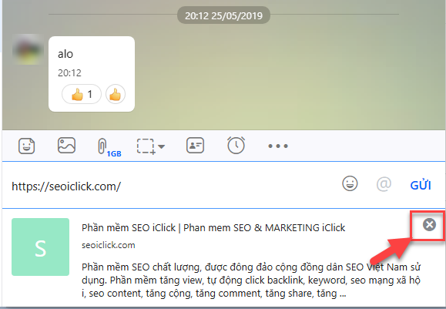Remove the seoiclick.com link preview
This screenshot has width=446, height=309.
point(429,224)
